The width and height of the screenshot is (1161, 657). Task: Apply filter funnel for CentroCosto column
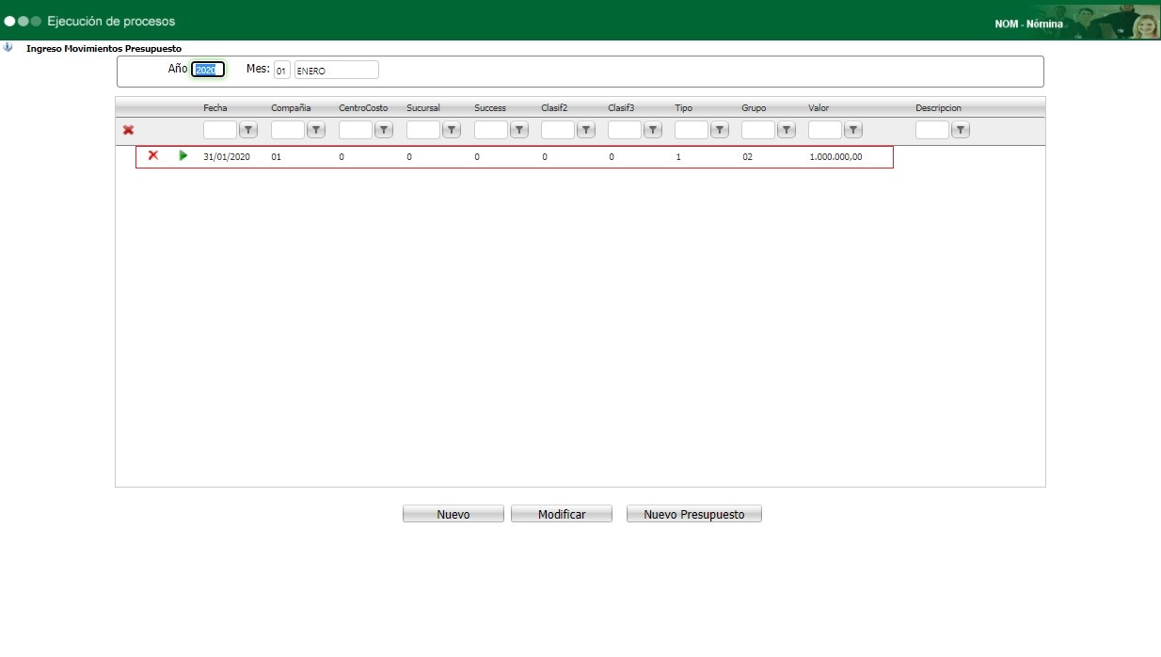(385, 130)
